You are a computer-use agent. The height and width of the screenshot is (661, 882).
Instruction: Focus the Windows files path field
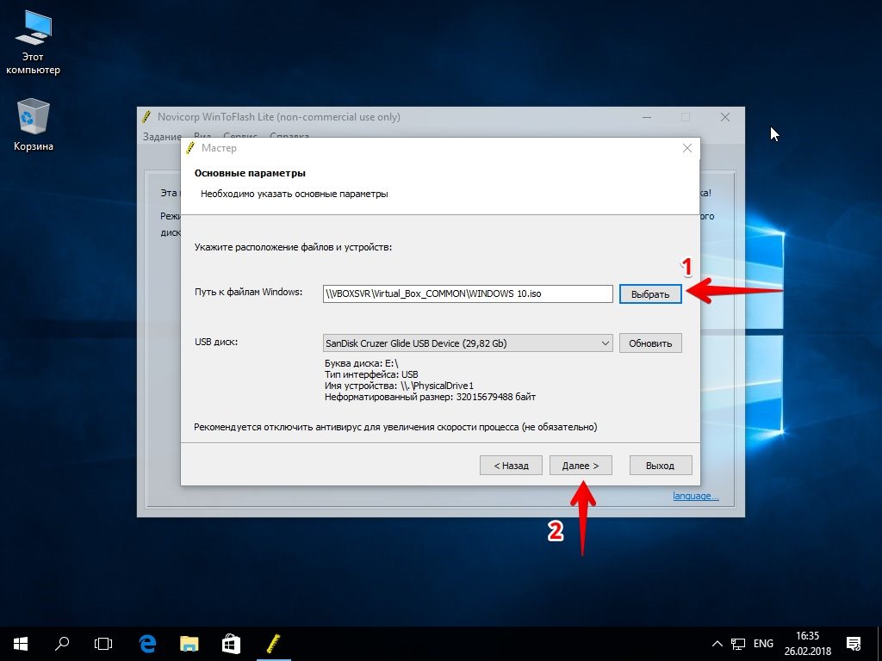[468, 294]
